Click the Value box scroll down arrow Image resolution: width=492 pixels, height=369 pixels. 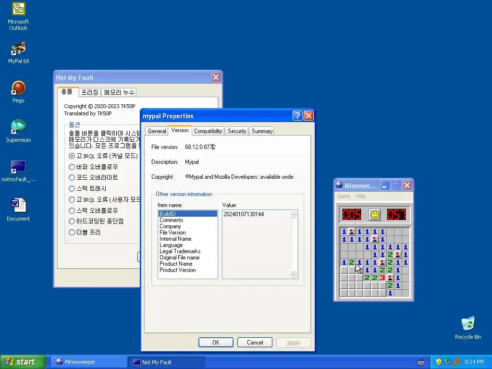[x=294, y=274]
